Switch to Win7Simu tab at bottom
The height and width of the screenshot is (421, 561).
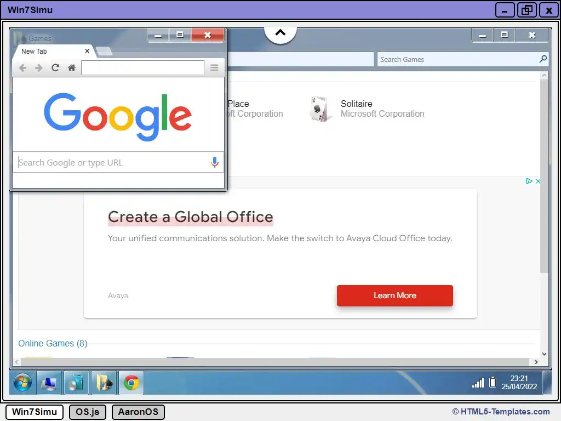[35, 412]
